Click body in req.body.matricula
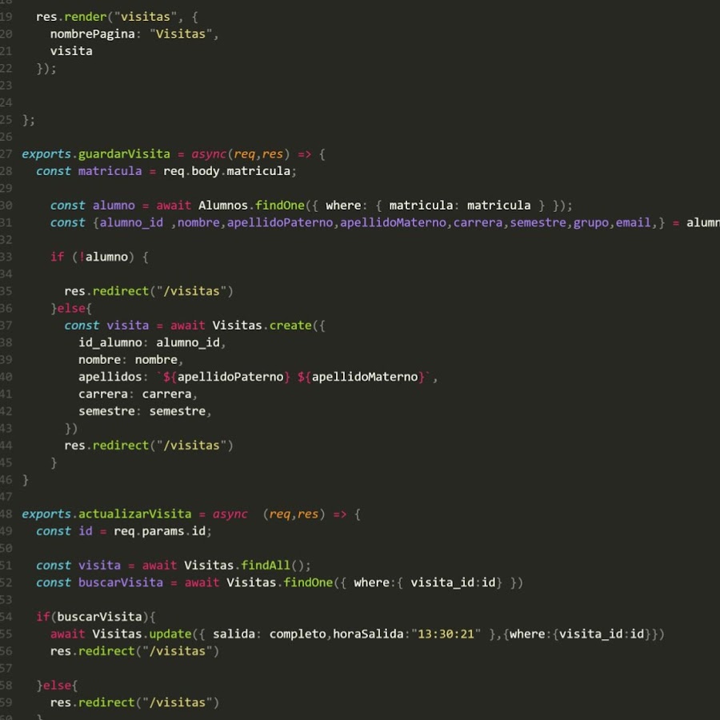Image resolution: width=720 pixels, height=720 pixels. coord(206,171)
